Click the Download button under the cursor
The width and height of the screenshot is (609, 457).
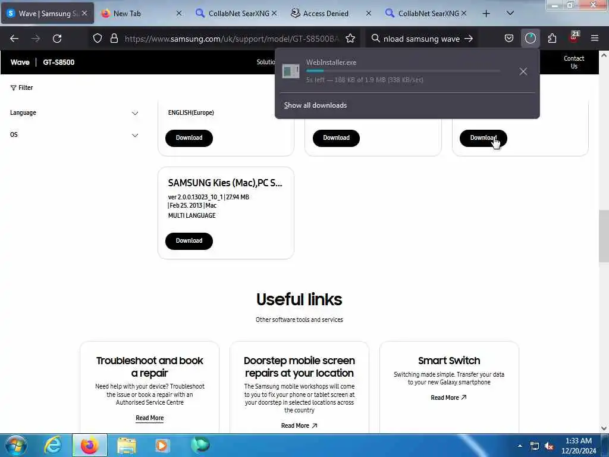(483, 138)
